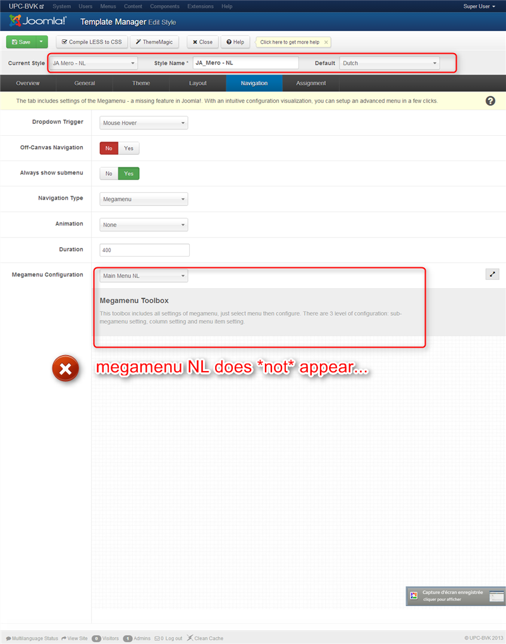Open the Navigation Type dropdown

pyautogui.click(x=143, y=198)
